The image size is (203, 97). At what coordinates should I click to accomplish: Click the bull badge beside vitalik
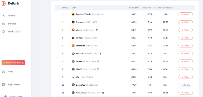(x=97, y=30)
